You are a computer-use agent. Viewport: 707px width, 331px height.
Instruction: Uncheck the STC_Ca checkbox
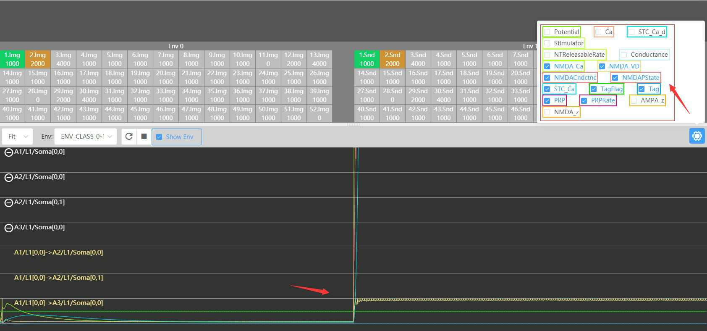(547, 89)
